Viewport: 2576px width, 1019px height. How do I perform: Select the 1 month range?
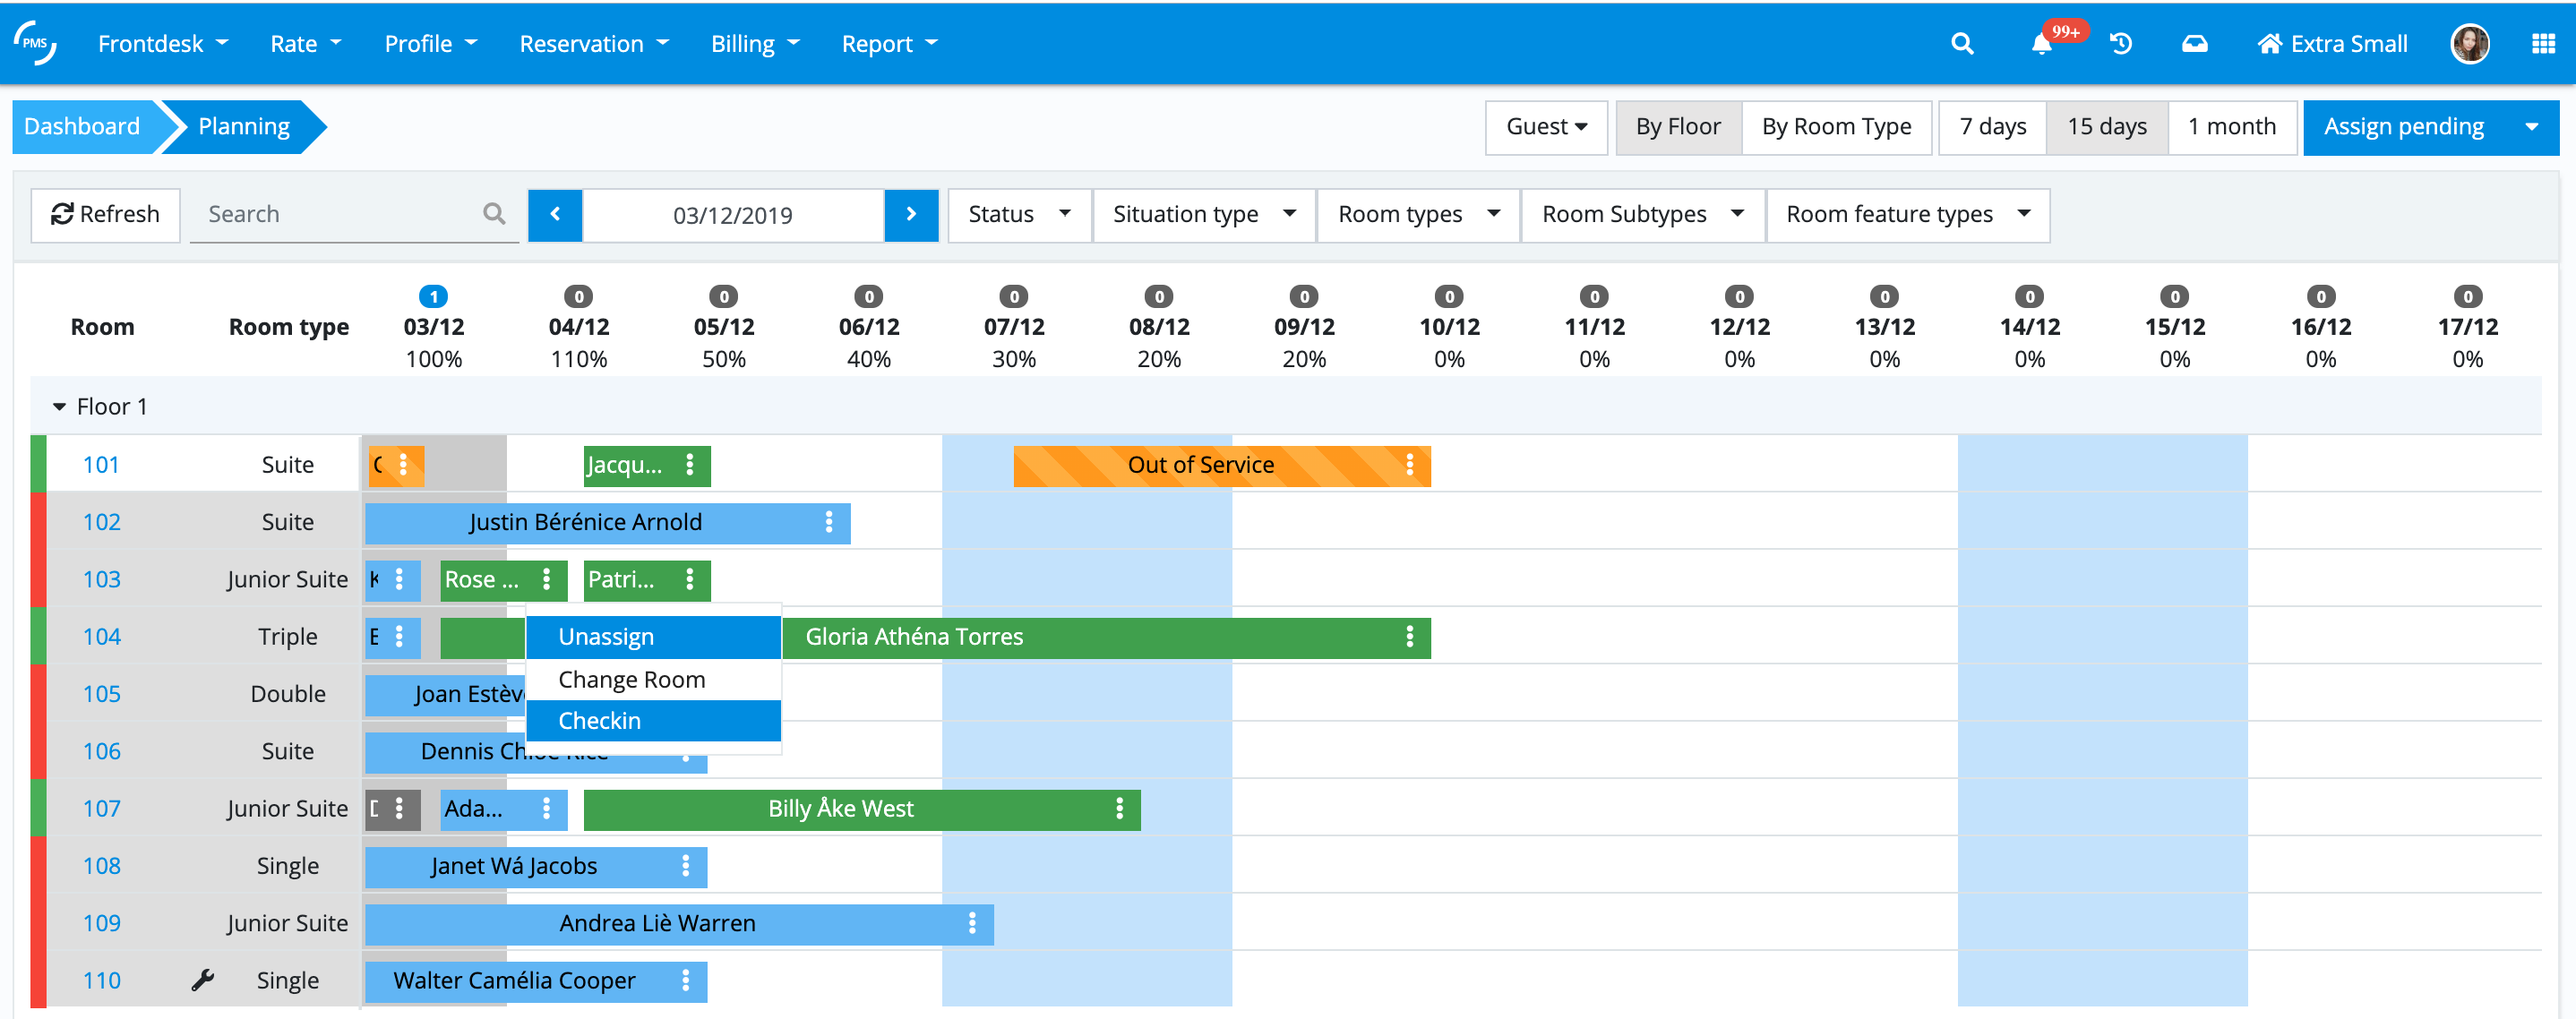pyautogui.click(x=2231, y=127)
